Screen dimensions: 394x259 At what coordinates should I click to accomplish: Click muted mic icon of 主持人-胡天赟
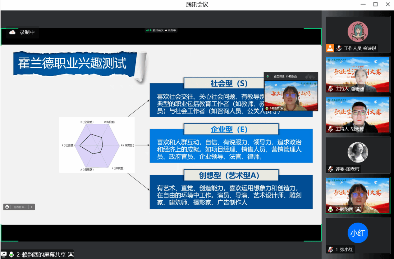[x=330, y=129]
